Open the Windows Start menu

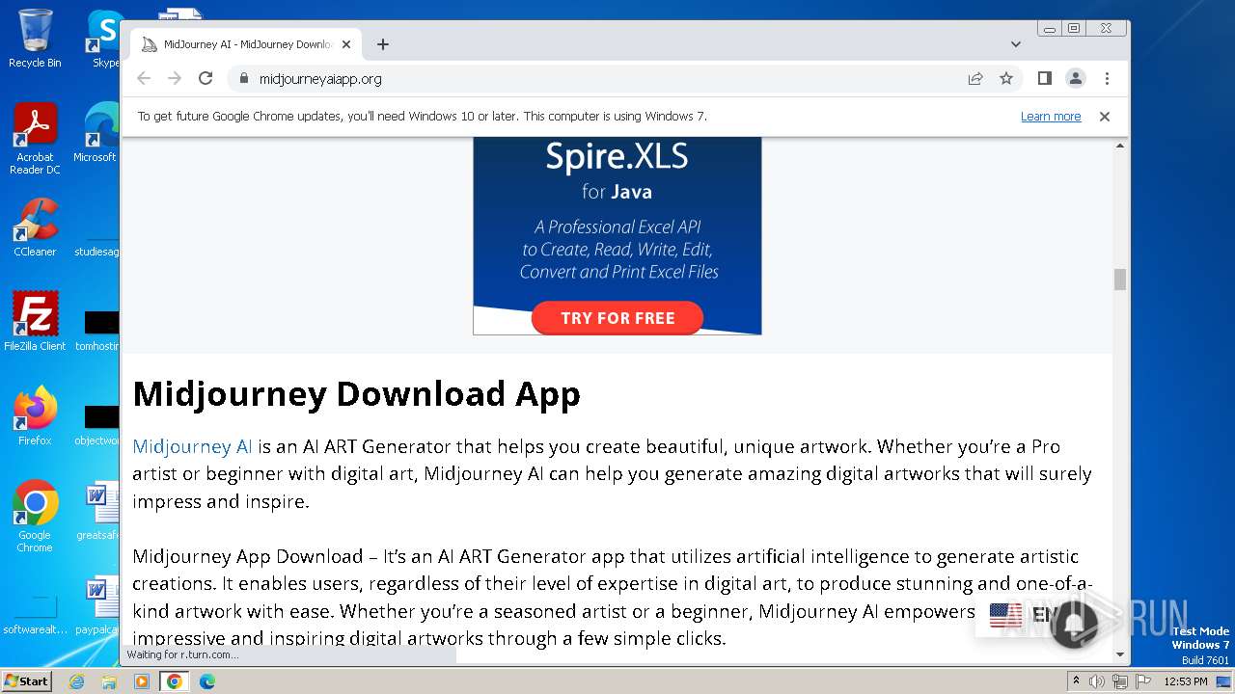(x=27, y=681)
